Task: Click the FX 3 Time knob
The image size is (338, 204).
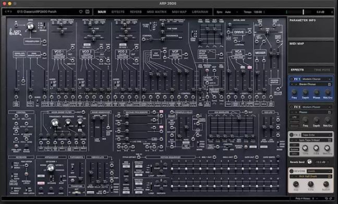Action: 305,148
